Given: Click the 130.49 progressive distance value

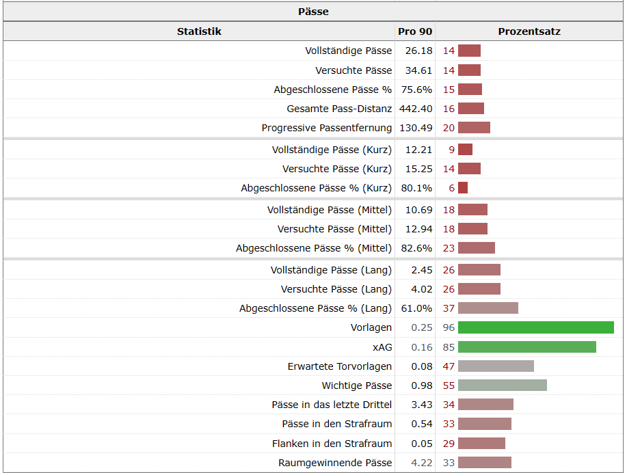Looking at the screenshot, I should [416, 128].
